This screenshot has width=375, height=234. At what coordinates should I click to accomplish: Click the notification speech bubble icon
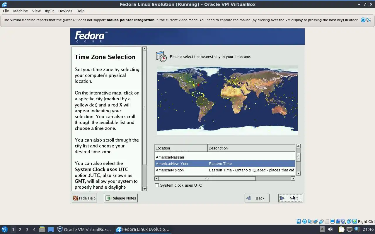[x=369, y=20]
